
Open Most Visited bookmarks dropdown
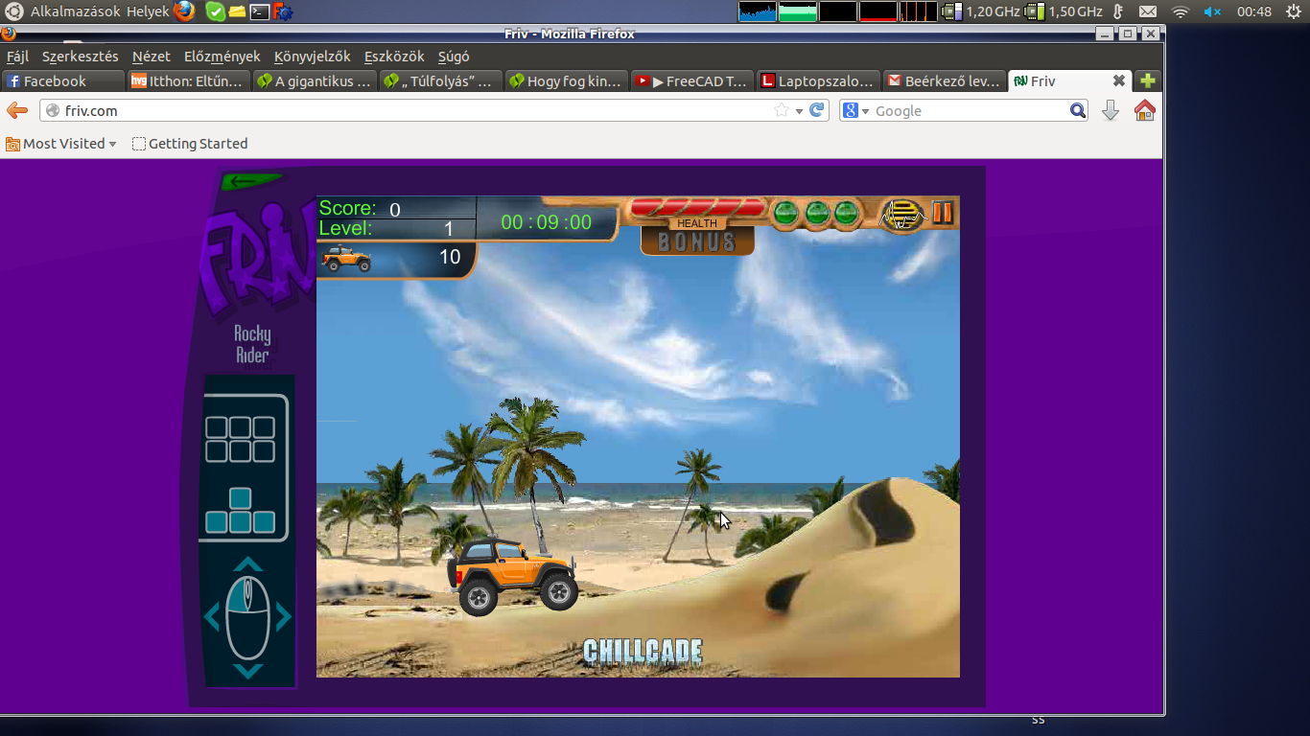pyautogui.click(x=61, y=144)
